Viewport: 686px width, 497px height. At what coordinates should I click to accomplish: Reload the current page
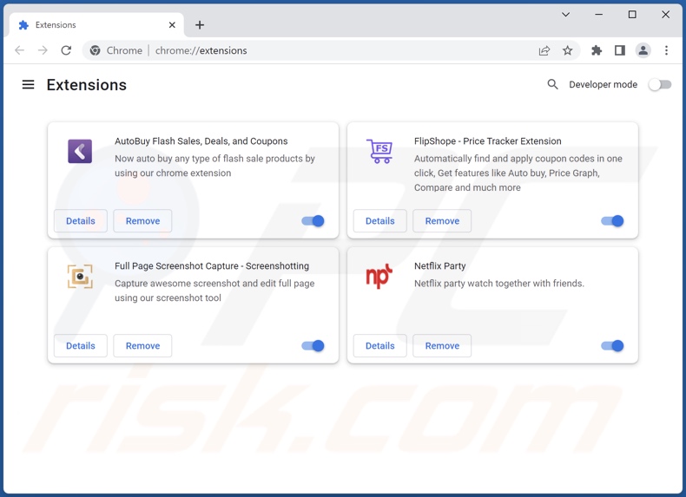pyautogui.click(x=66, y=50)
